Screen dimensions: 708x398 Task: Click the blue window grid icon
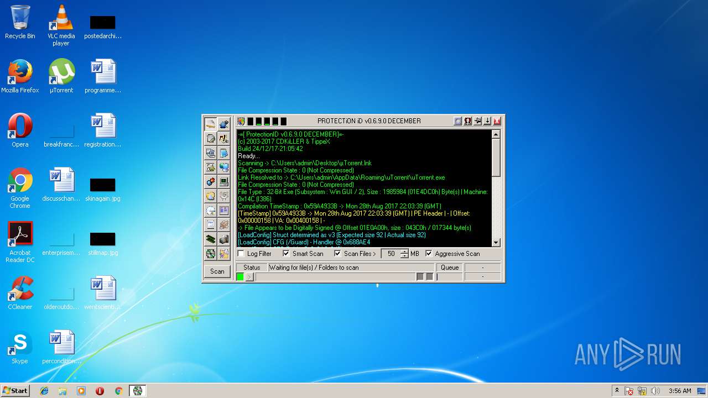point(224,211)
